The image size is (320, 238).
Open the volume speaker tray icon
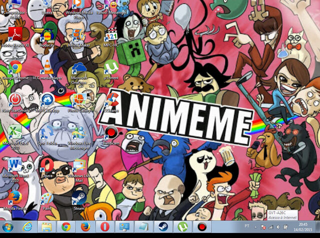click(278, 227)
